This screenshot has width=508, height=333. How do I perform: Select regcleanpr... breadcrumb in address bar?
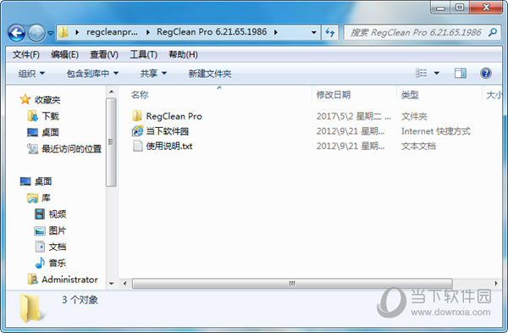click(x=112, y=32)
